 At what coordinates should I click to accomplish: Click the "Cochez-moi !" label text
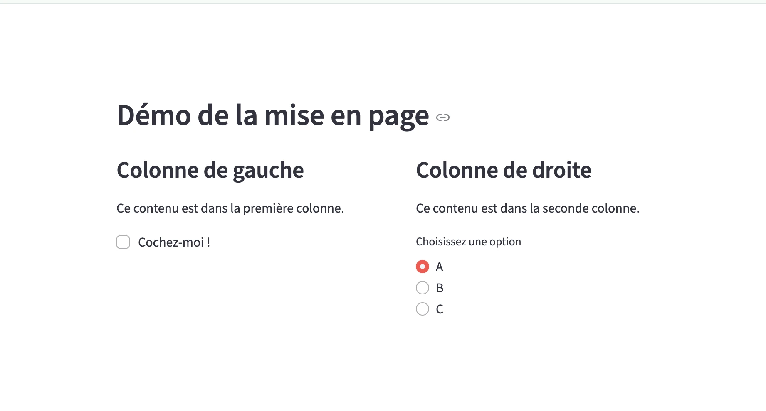click(174, 242)
